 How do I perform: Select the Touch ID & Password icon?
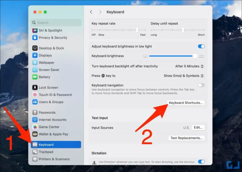click(x=35, y=95)
